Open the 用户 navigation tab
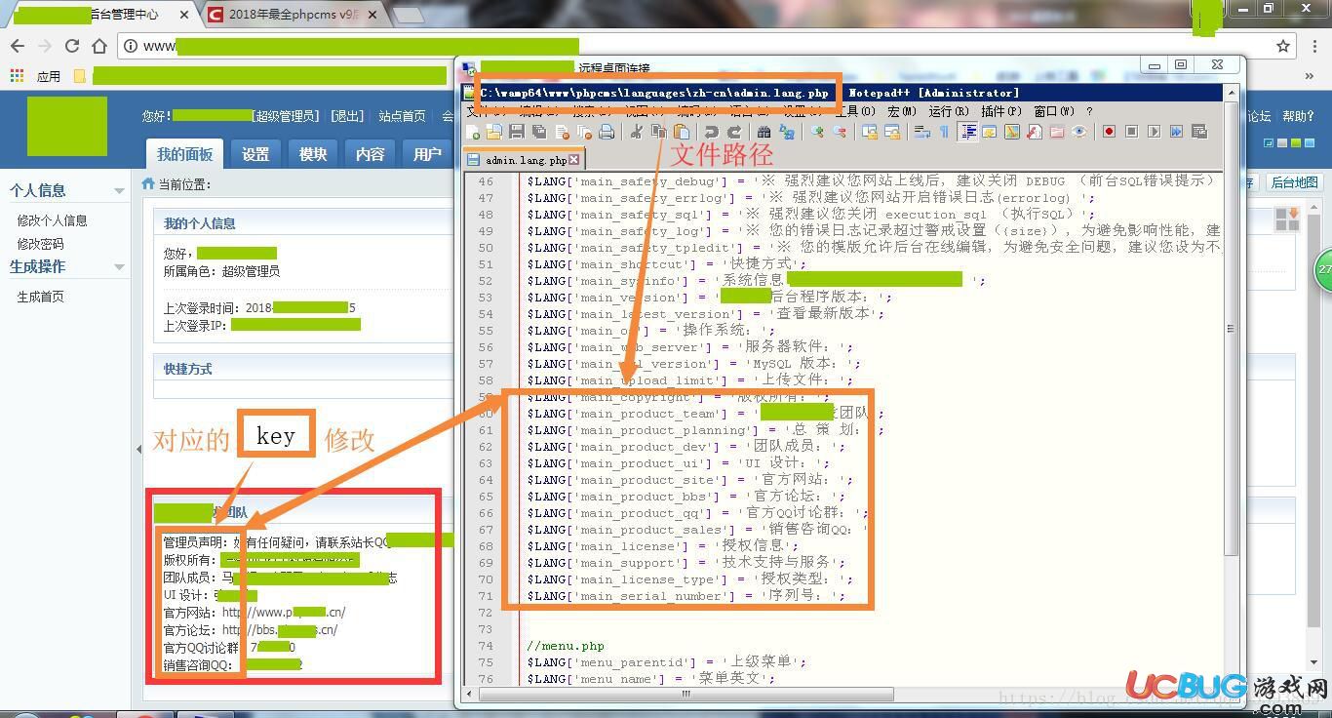This screenshot has height=718, width=1332. point(427,154)
